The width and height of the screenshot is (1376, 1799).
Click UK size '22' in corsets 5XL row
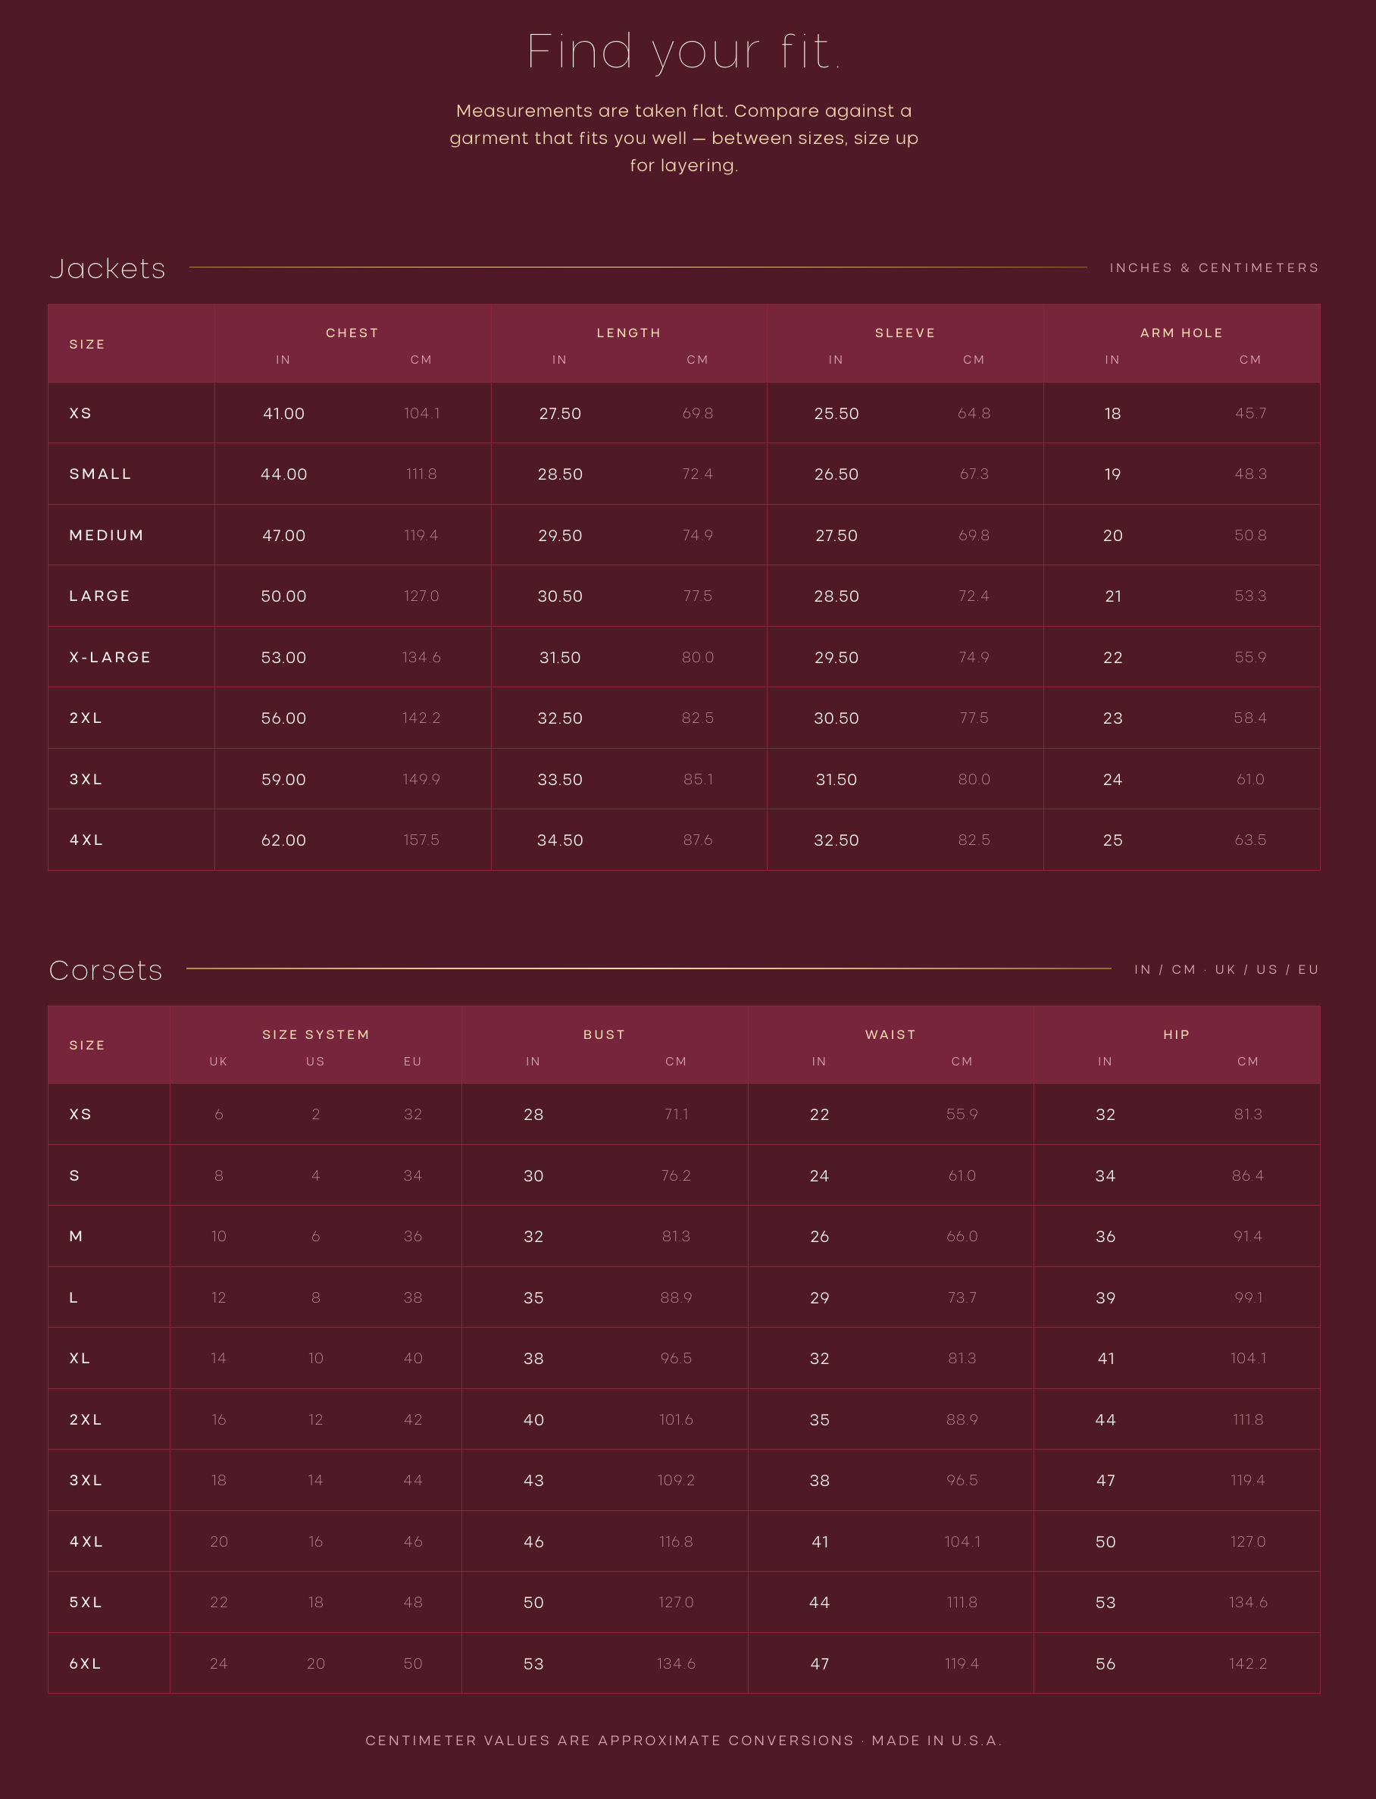tap(218, 1603)
